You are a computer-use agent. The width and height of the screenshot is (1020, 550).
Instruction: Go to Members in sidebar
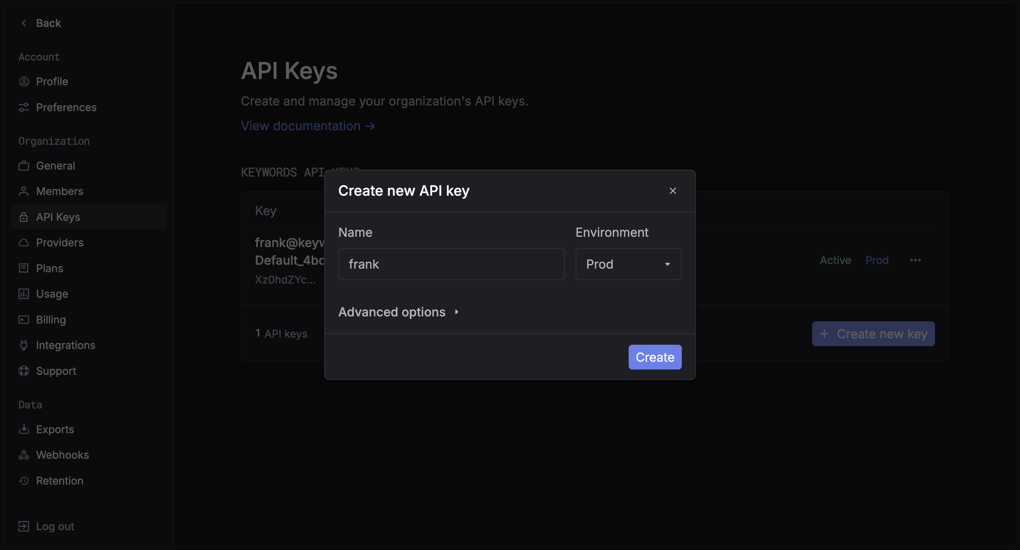59,191
